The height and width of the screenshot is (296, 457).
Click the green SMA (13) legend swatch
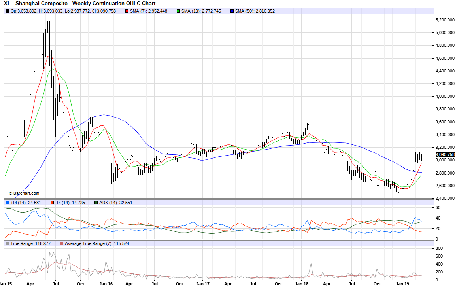point(179,11)
